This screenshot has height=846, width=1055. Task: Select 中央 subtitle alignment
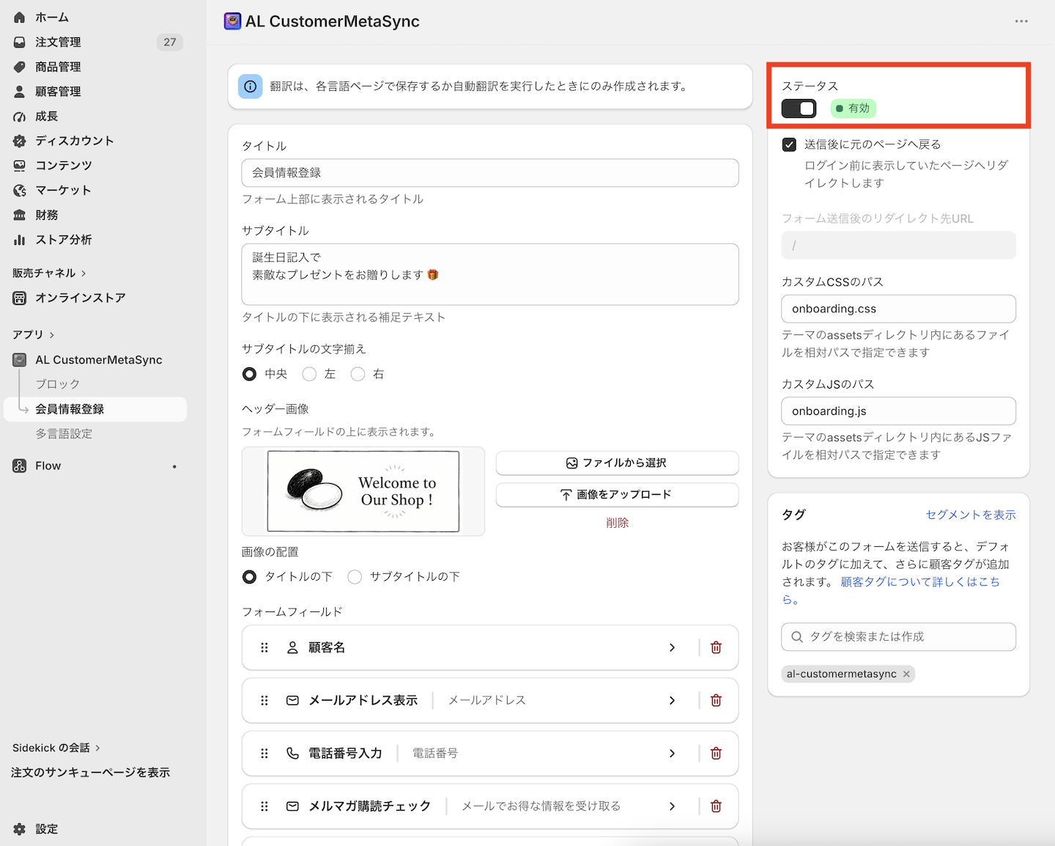(x=249, y=374)
